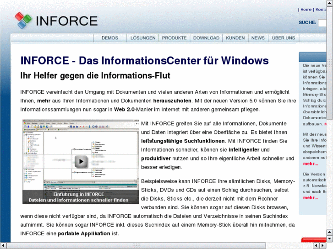
Task: Click the bold text leitstungsfähige Suchfunktionen
Action: coord(183,141)
